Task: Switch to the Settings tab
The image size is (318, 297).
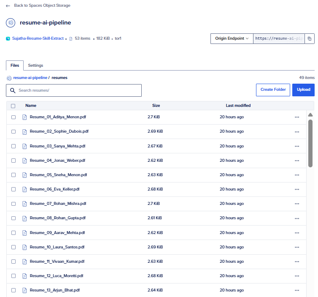Action: click(x=35, y=65)
